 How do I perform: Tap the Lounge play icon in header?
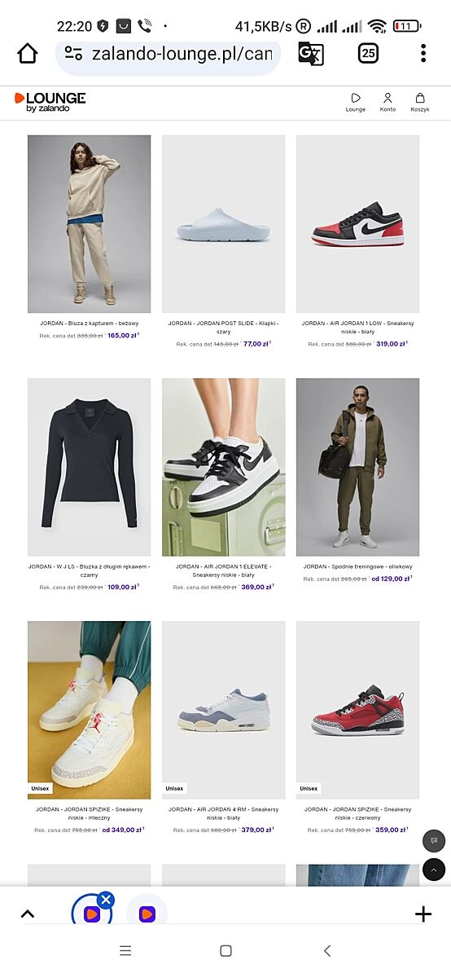356,102
